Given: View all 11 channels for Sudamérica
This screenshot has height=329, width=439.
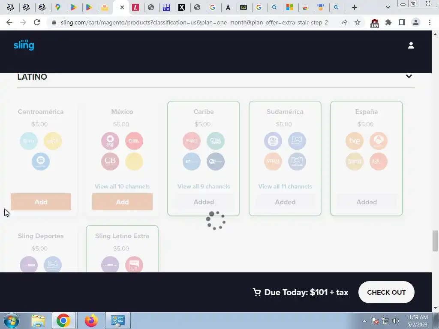Looking at the screenshot, I should pos(285,186).
